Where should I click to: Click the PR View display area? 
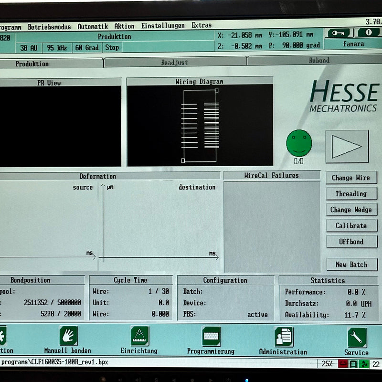click(60, 126)
